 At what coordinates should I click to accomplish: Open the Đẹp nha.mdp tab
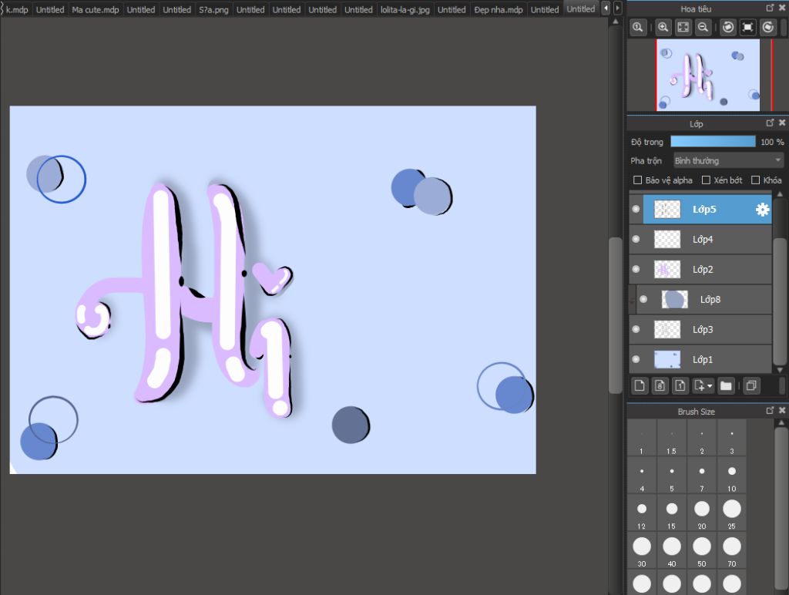499,9
